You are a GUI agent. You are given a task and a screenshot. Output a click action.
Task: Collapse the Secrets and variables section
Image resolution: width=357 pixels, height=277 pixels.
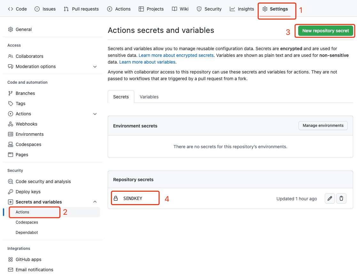95,202
